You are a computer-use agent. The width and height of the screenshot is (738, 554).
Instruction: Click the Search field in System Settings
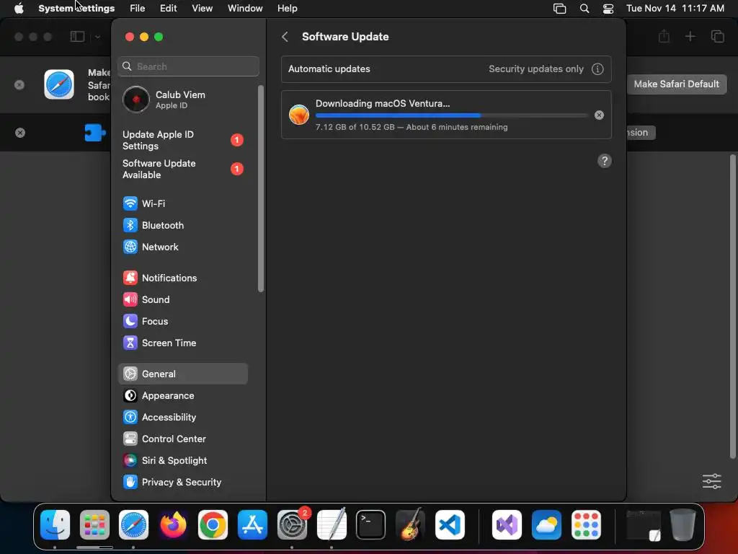pos(188,66)
